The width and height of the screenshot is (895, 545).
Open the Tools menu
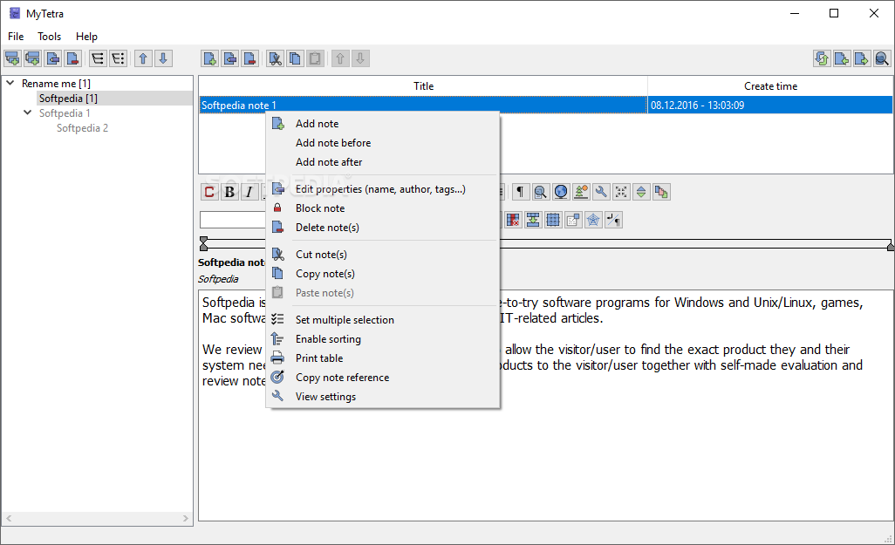pyautogui.click(x=50, y=37)
